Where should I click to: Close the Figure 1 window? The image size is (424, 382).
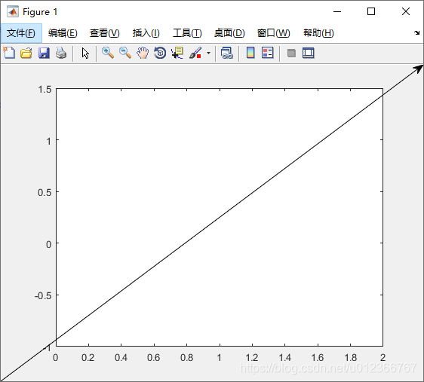(x=406, y=11)
